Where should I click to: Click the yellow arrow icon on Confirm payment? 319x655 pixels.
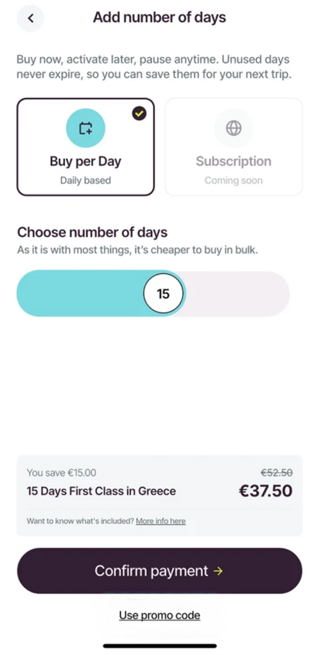218,571
